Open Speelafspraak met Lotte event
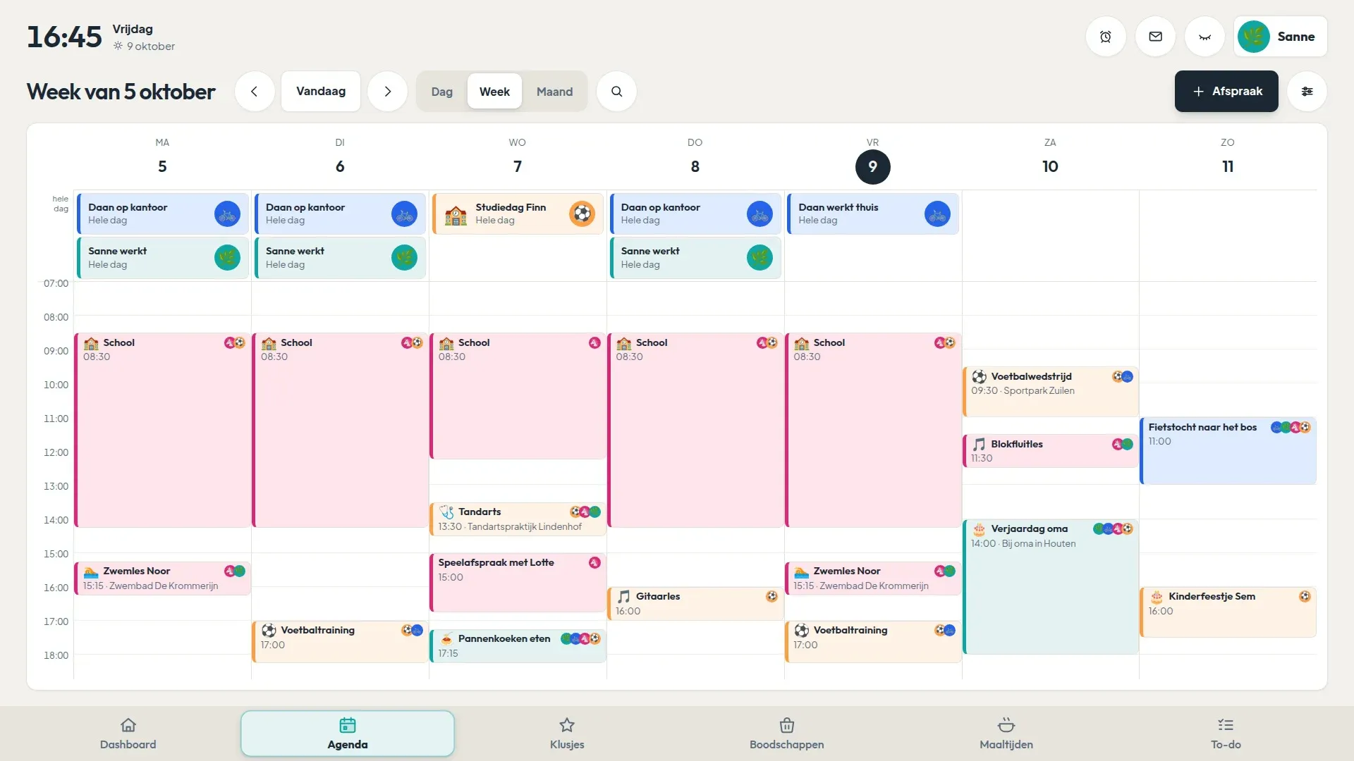Screen dimensions: 1354x761 click(x=518, y=583)
